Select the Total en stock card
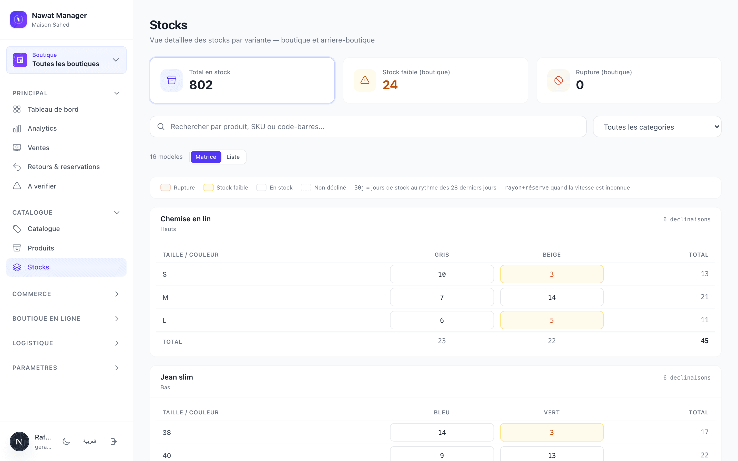Screen dimensions: 738x461 [x=242, y=80]
